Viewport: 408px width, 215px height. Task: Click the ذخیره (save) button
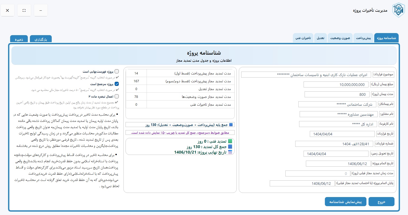[x=19, y=39]
